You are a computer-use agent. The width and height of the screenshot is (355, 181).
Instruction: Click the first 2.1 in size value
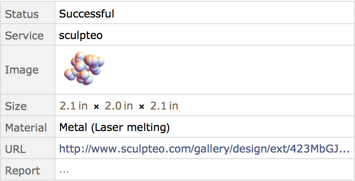[x=73, y=106]
